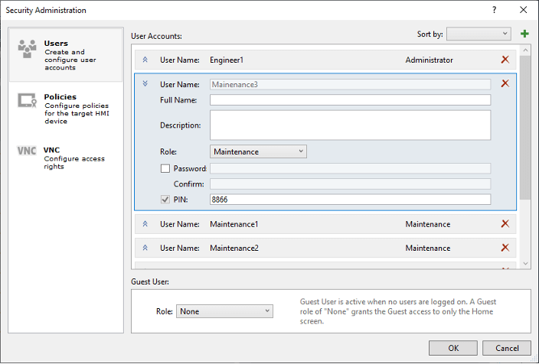
Task: Click the Cancel button
Action: 507,348
